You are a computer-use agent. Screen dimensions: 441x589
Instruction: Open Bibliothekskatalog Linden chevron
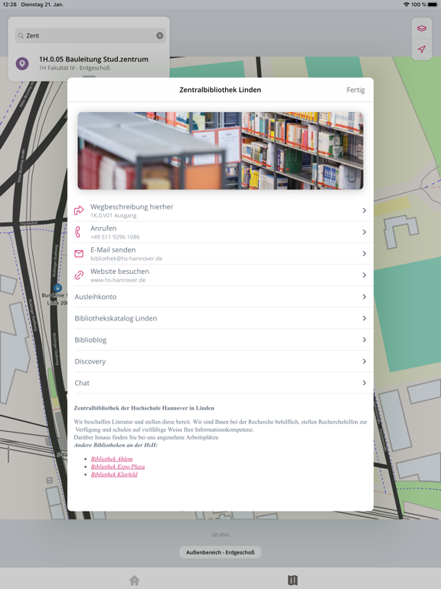(364, 318)
